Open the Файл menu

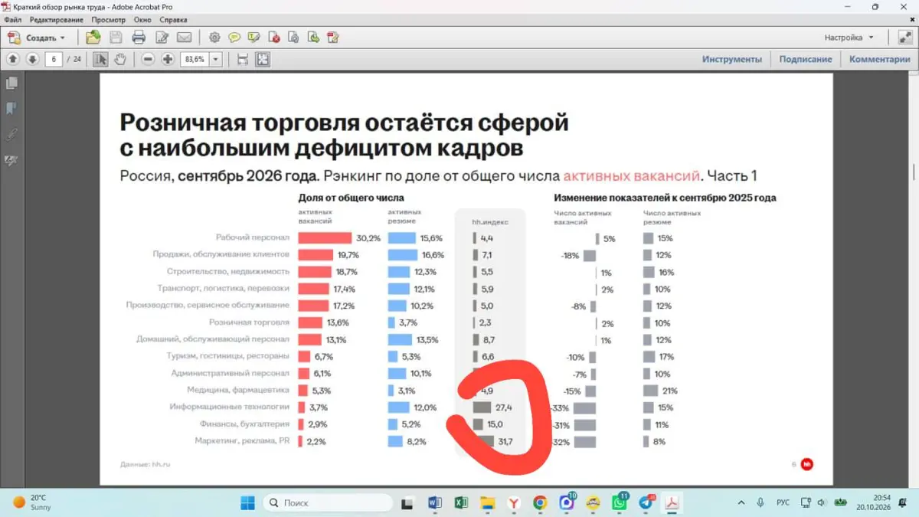pyautogui.click(x=13, y=19)
